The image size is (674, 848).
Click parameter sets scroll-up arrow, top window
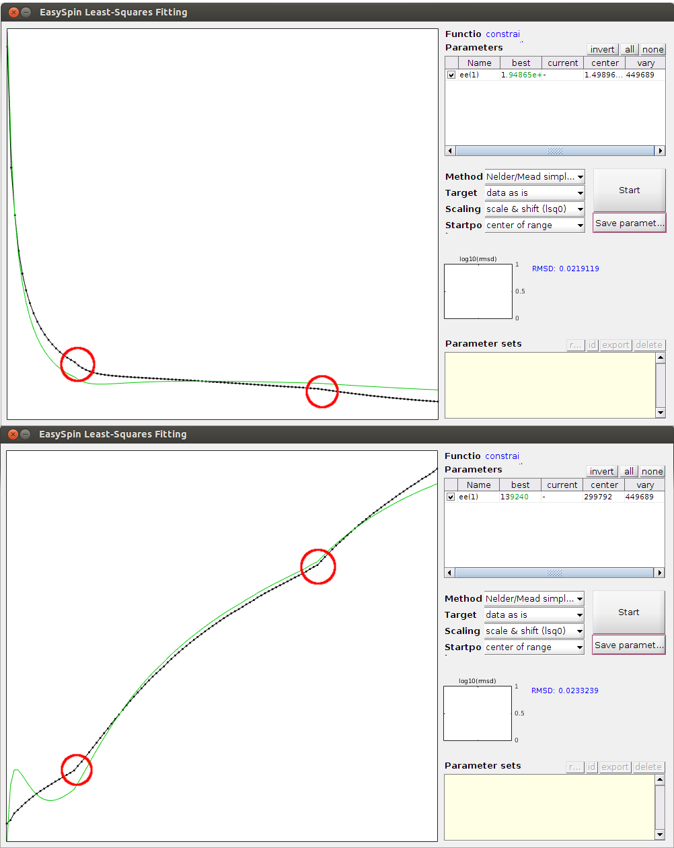coord(661,358)
